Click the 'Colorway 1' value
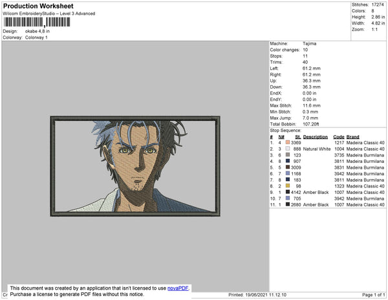The height and width of the screenshot is (300, 388). pos(36,37)
